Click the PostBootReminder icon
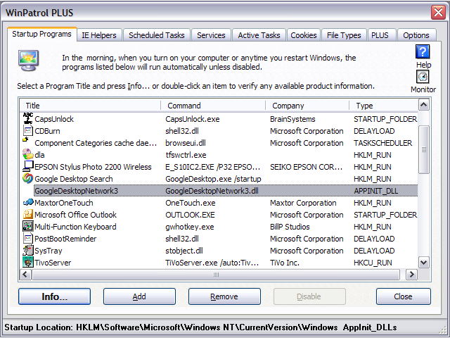The image size is (450, 338). coord(28,238)
